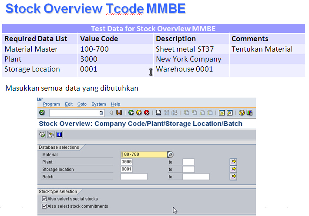309x216 pixels.
Task: Open the Program menu
Action: [51, 104]
